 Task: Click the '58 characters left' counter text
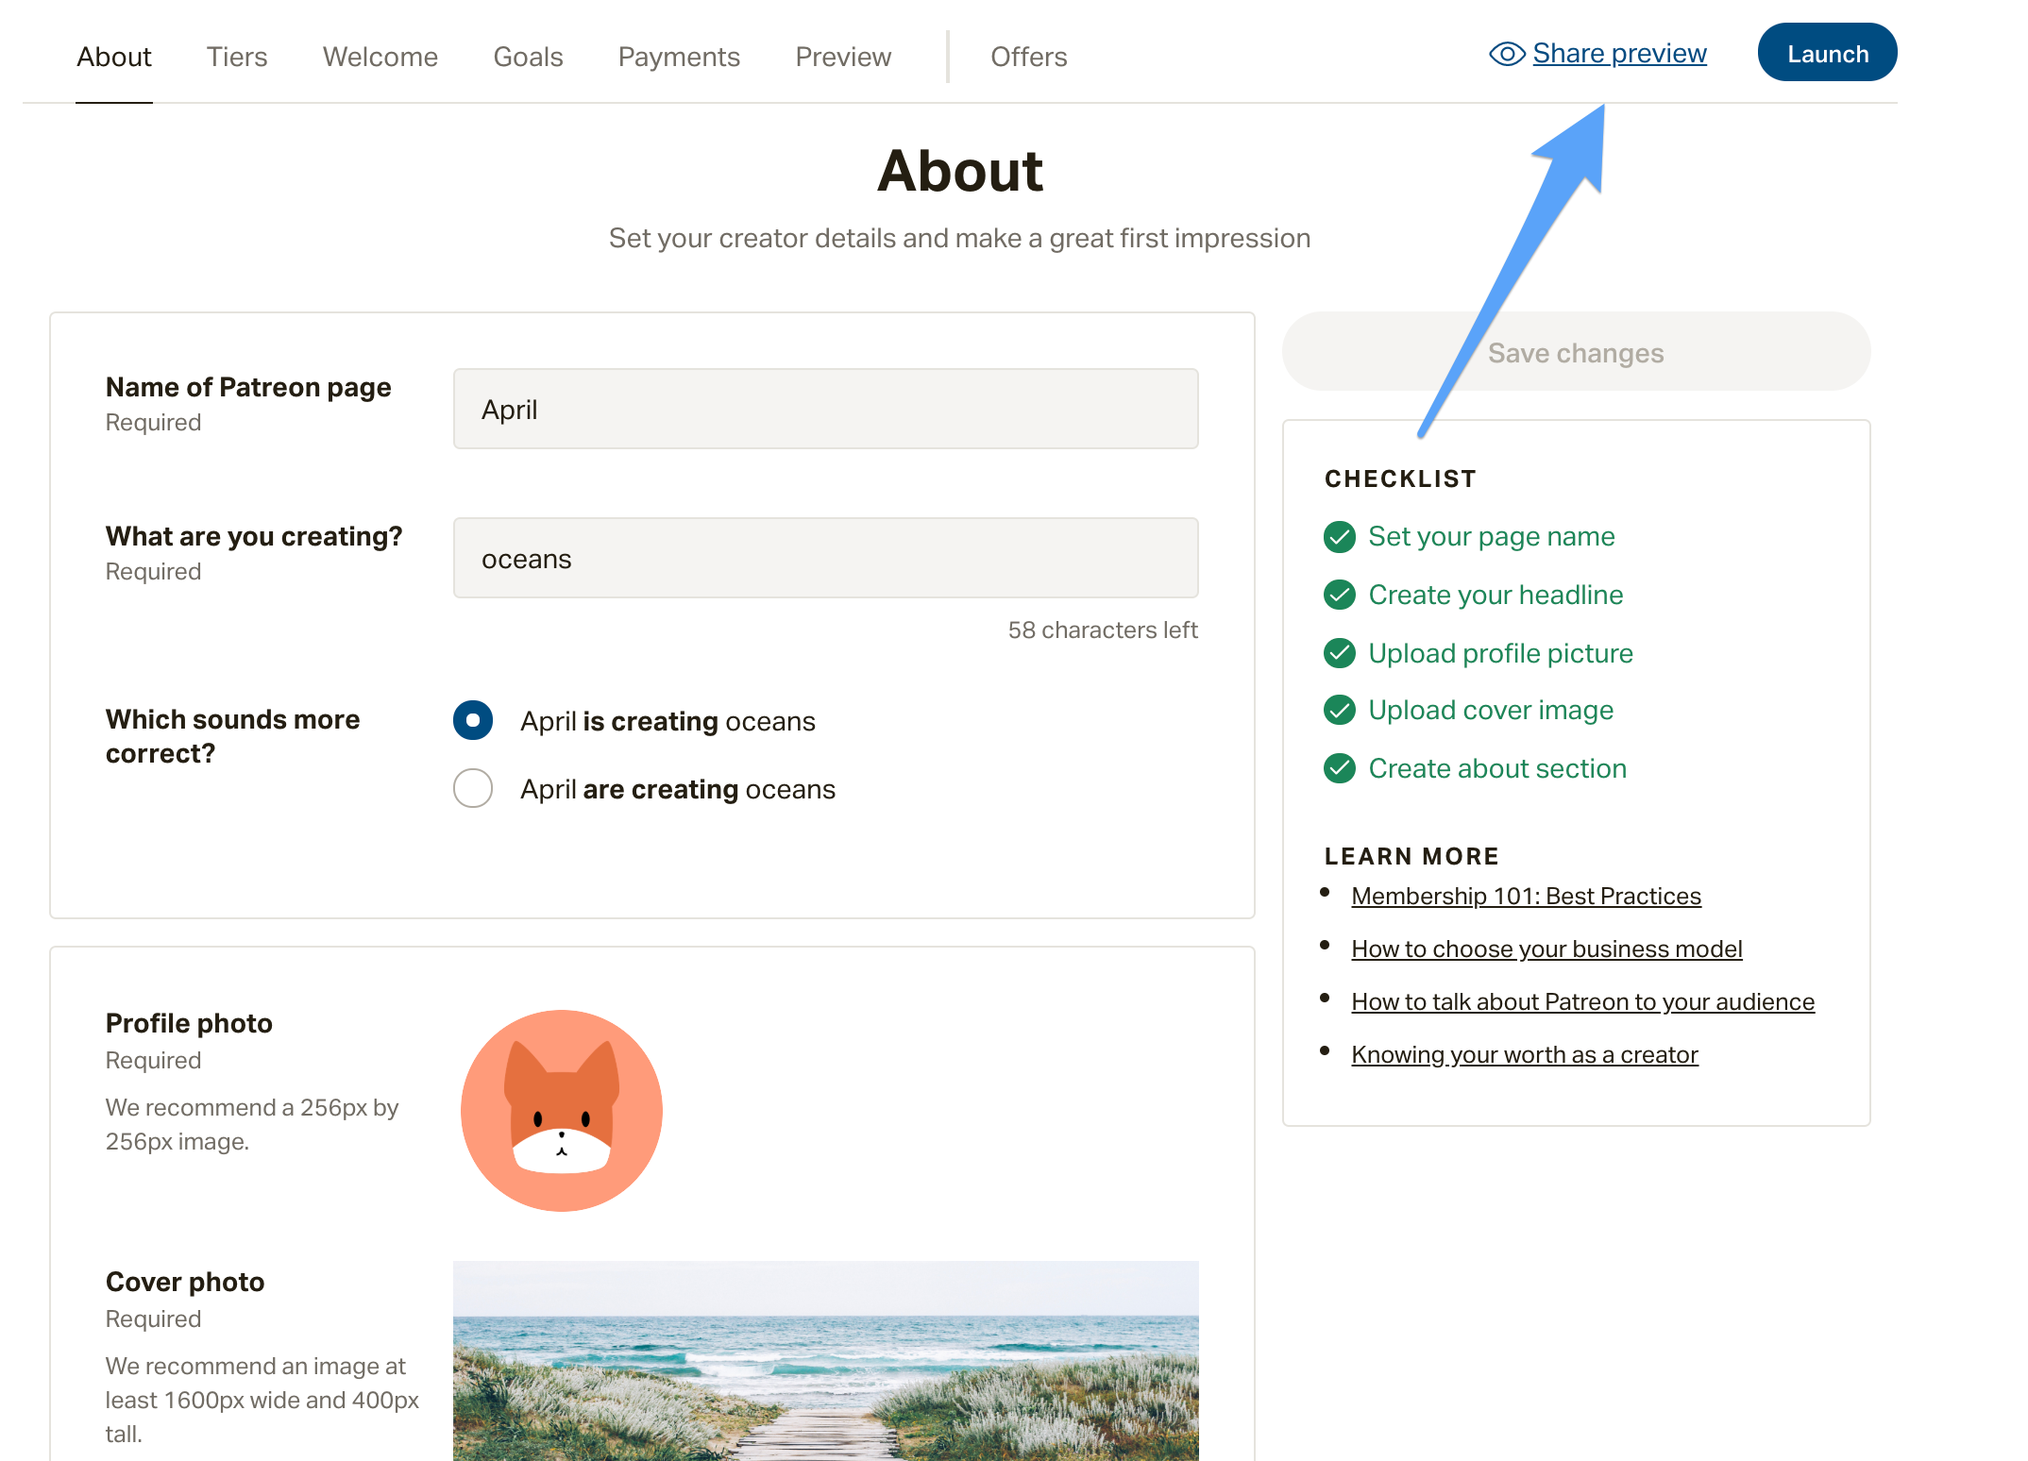coord(1103,630)
